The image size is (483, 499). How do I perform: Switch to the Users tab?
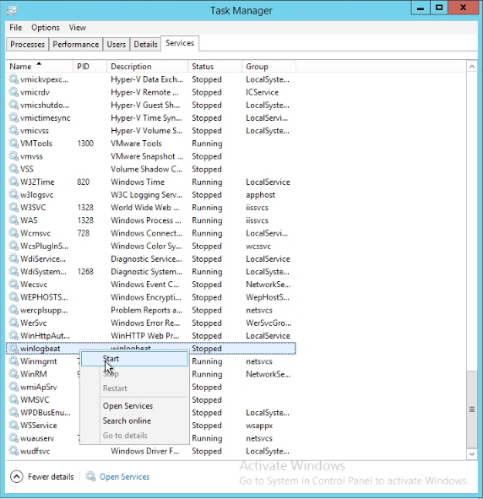(117, 44)
